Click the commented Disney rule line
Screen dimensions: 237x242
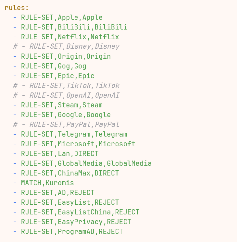(67, 47)
